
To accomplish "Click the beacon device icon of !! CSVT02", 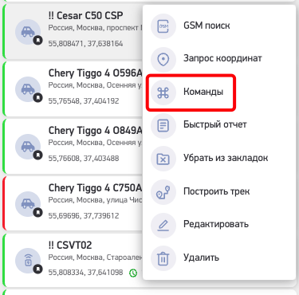I will coord(28,262).
